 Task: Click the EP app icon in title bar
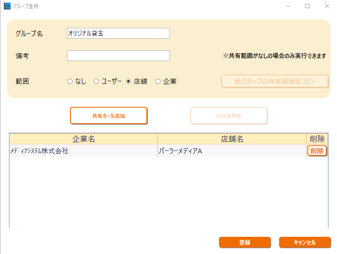[x=7, y=6]
